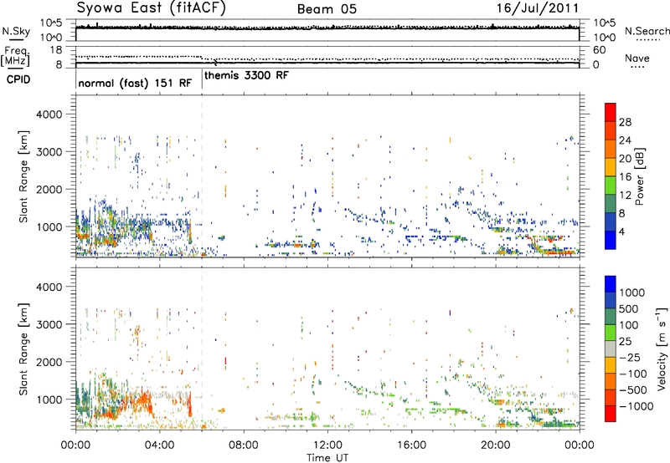Click the 'Slant Range [km]' label of power panel
Screen dimensions: 670x463
pos(23,176)
